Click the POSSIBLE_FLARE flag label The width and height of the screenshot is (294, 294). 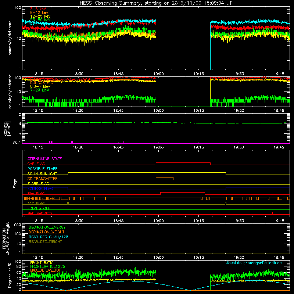pyautogui.click(x=42, y=169)
